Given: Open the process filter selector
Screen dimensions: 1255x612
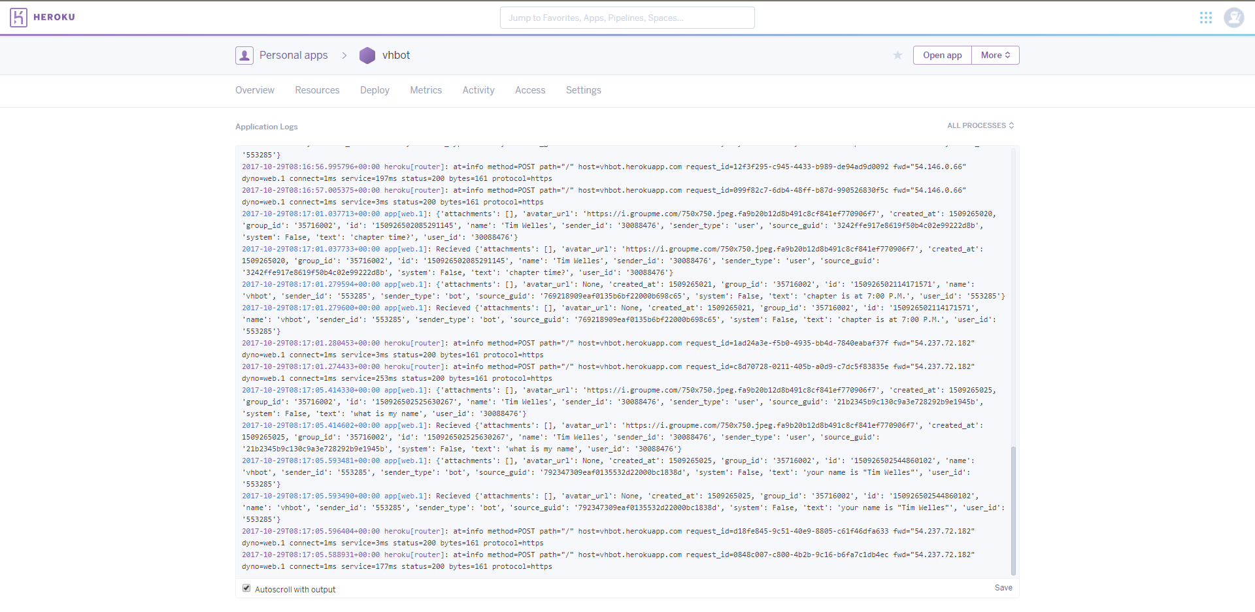Looking at the screenshot, I should 980,125.
